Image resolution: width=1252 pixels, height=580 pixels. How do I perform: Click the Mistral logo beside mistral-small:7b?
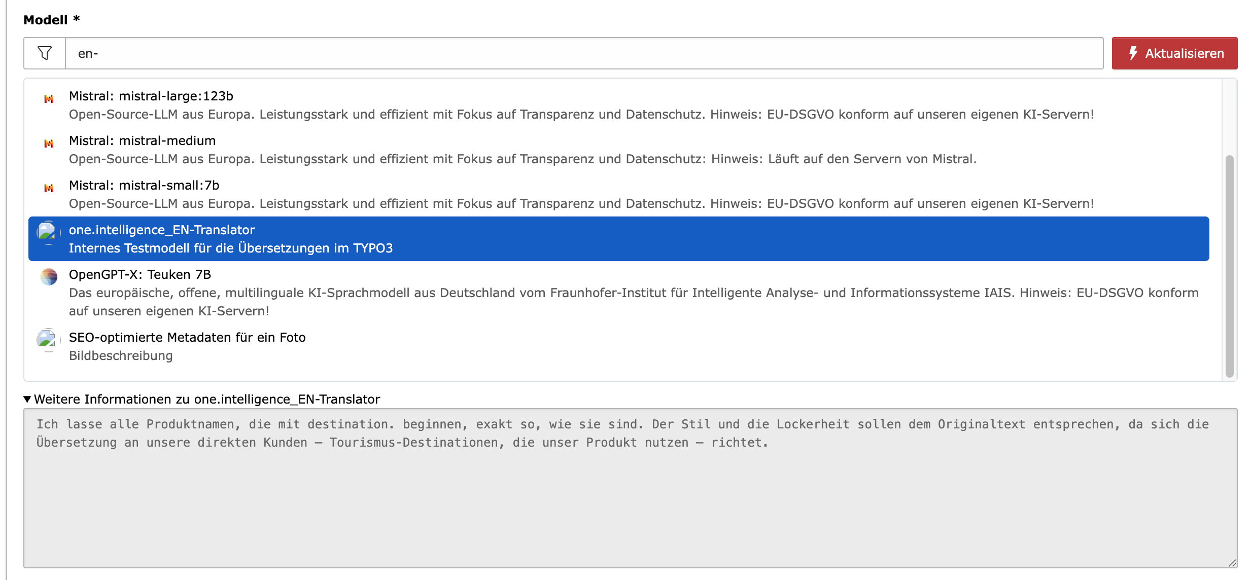49,188
